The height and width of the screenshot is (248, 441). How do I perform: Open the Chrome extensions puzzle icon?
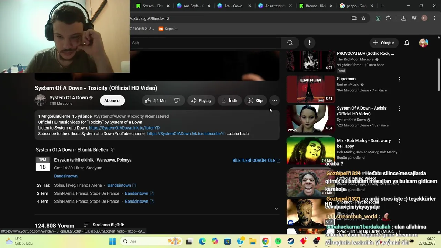389,18
